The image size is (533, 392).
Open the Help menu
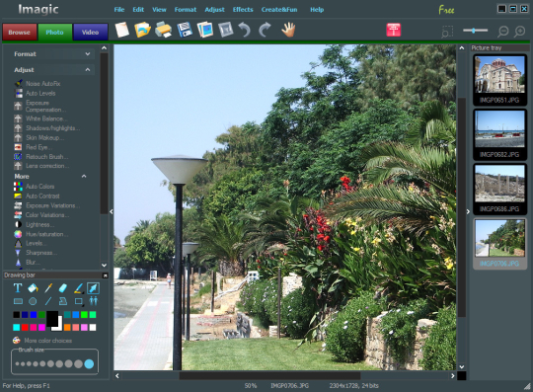pyautogui.click(x=317, y=10)
